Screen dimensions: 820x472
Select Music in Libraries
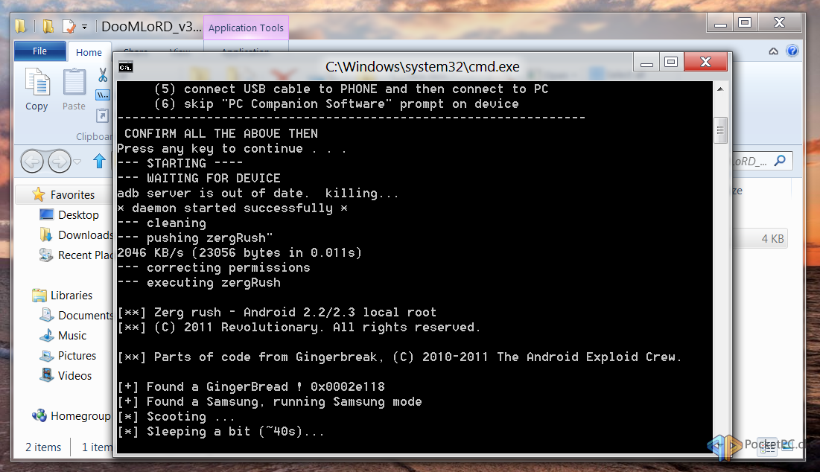click(72, 336)
